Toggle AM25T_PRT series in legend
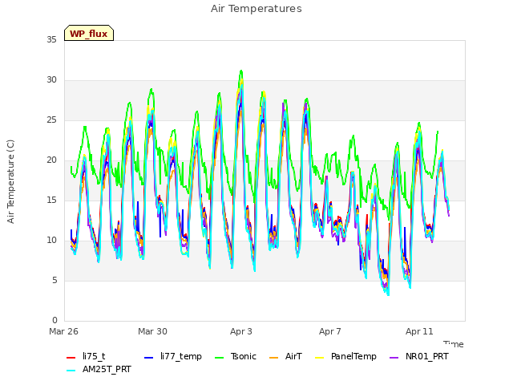The width and height of the screenshot is (513, 385). [x=99, y=370]
